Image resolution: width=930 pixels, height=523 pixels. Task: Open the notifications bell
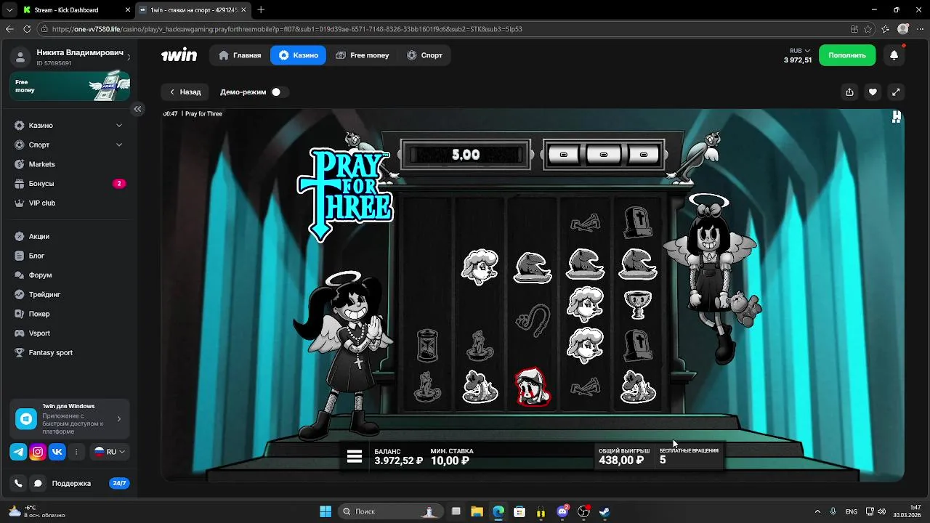coord(894,55)
